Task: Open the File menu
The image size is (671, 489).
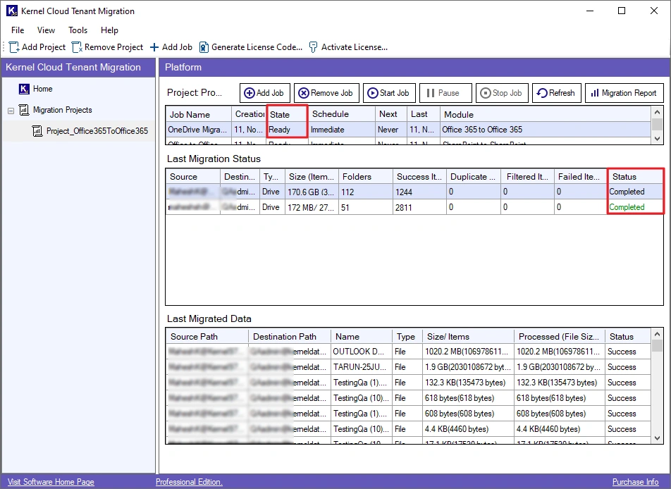Action: 18,30
